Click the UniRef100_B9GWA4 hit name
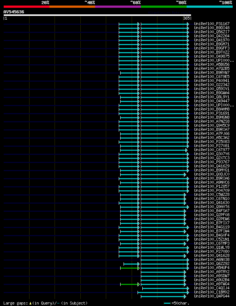 [x=212, y=93]
